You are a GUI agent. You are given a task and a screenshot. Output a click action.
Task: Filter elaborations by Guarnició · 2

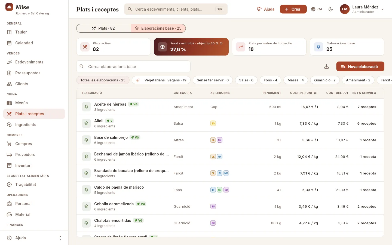pos(325,80)
